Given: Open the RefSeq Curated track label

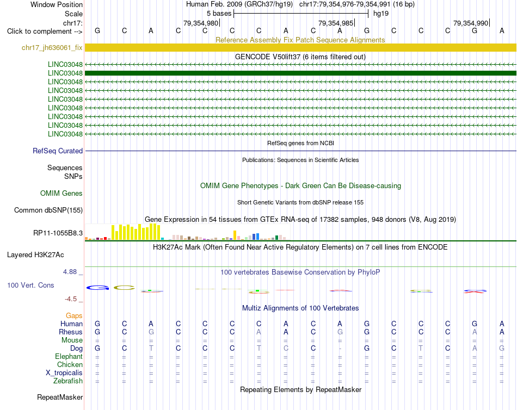Looking at the screenshot, I should (57, 151).
